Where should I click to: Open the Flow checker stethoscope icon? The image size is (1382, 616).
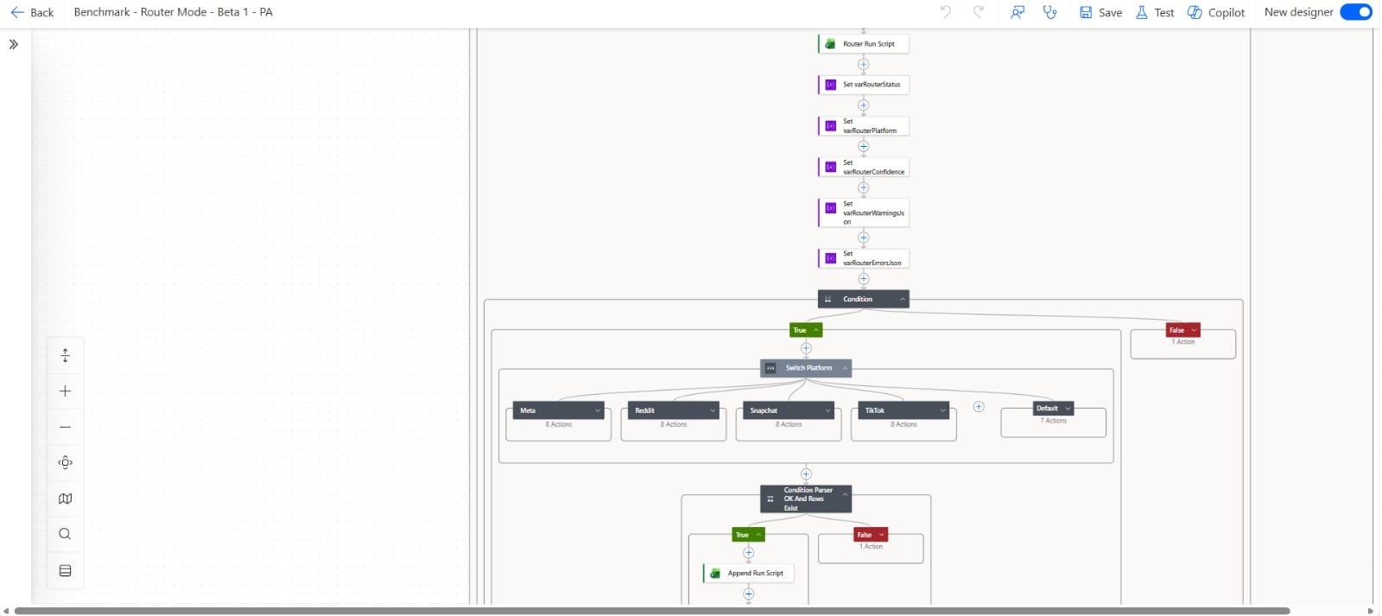click(x=1049, y=12)
